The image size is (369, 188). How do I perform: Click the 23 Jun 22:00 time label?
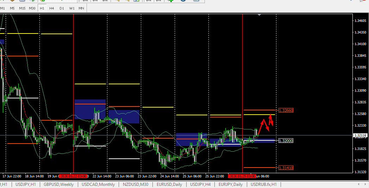[x=147, y=176]
